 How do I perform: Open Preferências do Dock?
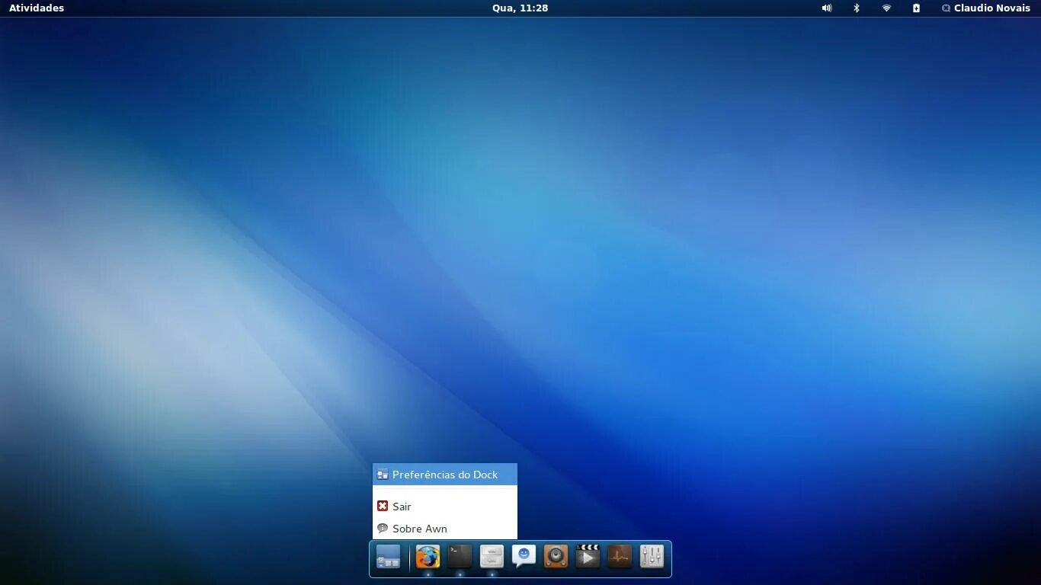pyautogui.click(x=444, y=474)
